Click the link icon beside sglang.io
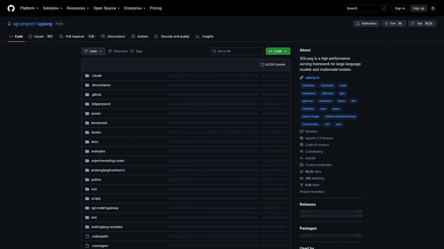Screen dimensions: 444x249 (x=302, y=77)
